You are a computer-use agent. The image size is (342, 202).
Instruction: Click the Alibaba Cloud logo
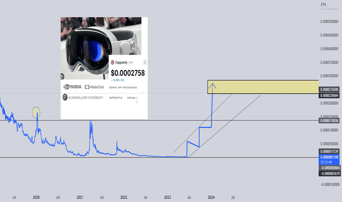[94, 87]
